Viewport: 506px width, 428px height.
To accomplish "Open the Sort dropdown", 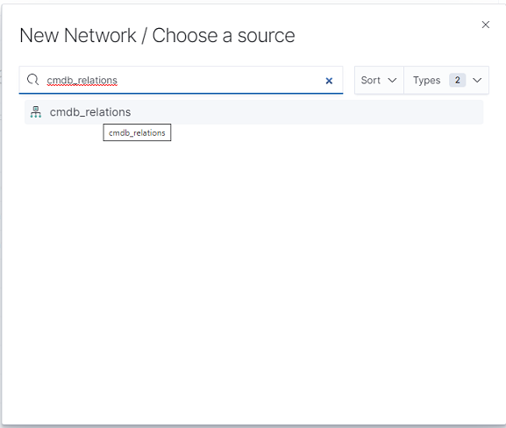I will tap(379, 80).
